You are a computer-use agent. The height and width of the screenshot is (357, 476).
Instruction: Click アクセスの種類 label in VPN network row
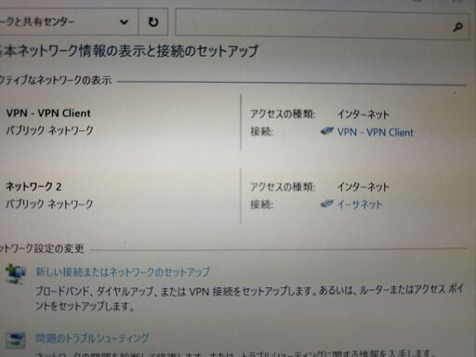point(283,114)
